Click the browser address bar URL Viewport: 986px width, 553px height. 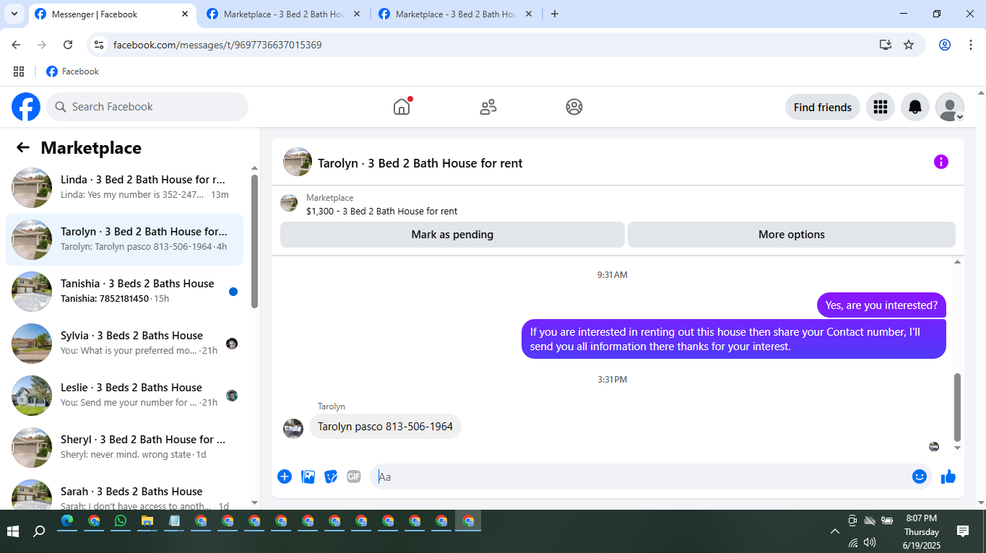click(217, 45)
